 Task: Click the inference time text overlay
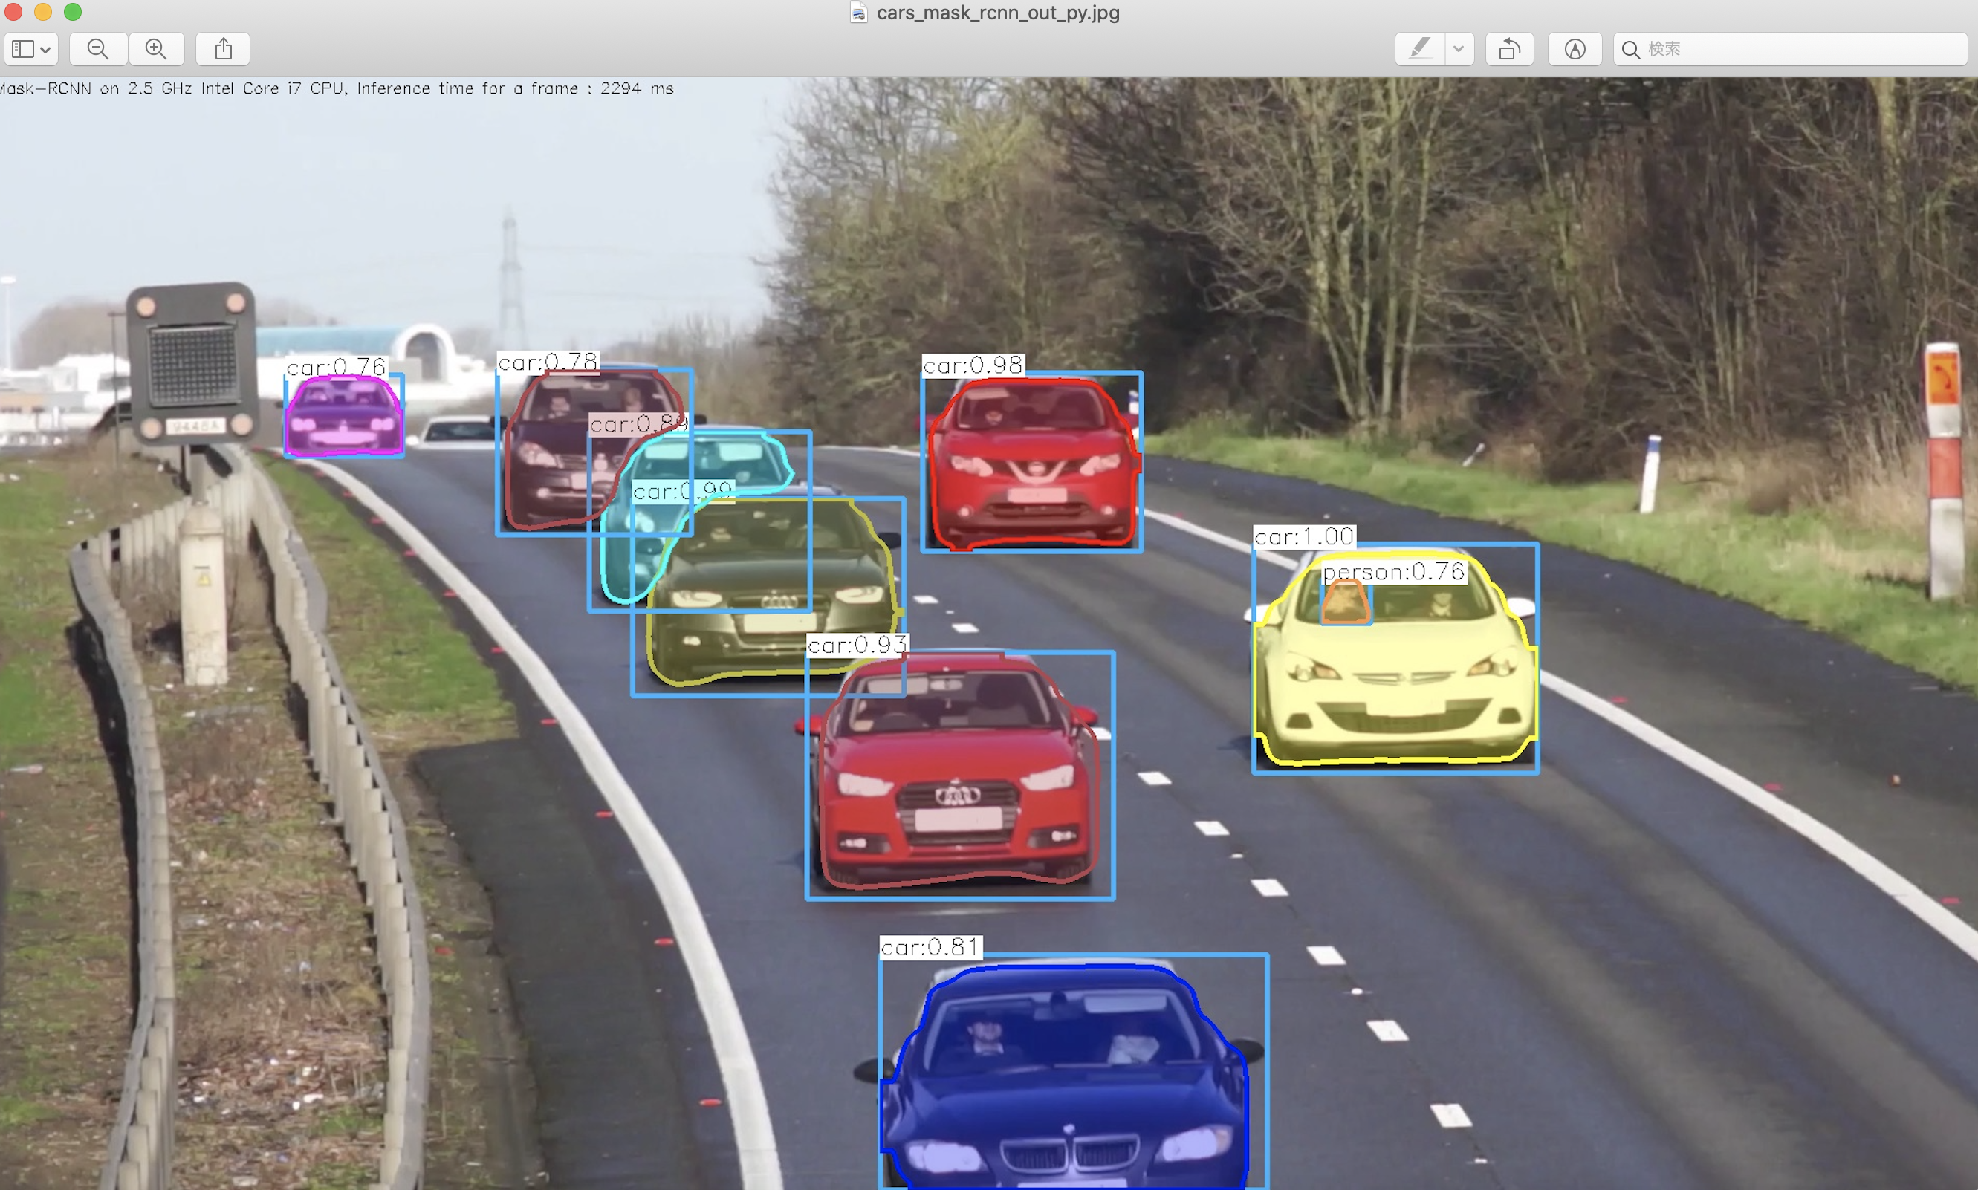pos(337,88)
